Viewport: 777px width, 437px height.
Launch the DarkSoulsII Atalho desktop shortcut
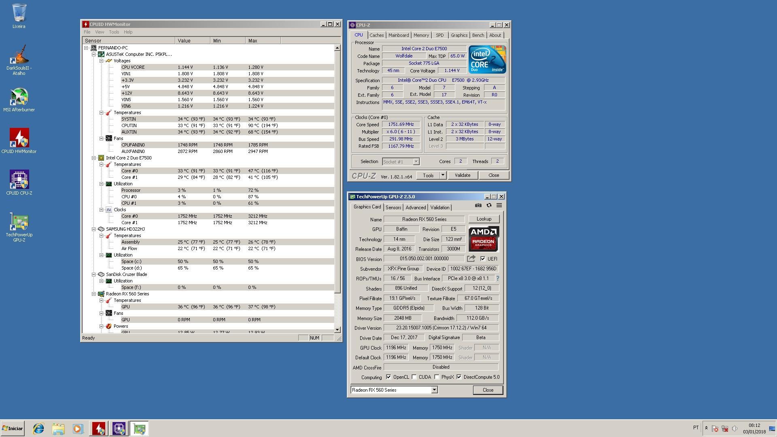point(19,60)
